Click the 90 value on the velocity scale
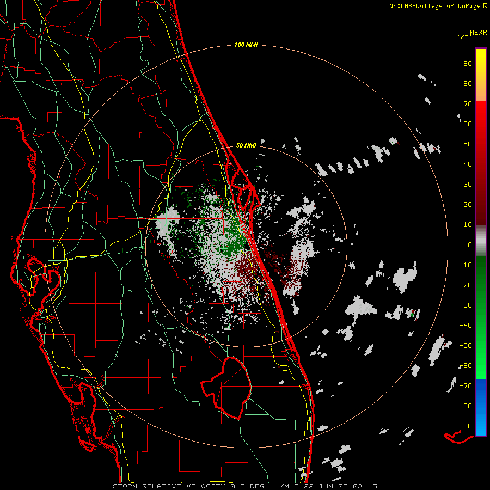The image size is (490, 490). click(x=468, y=64)
